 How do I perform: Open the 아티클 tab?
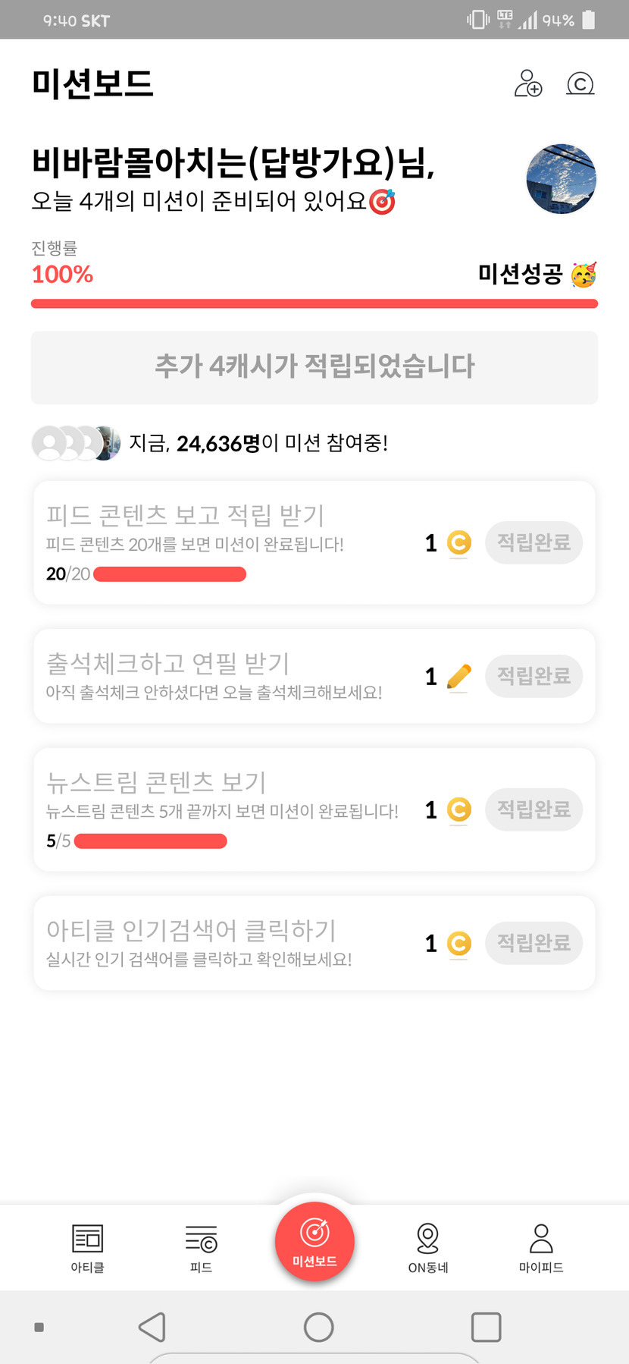[87, 1248]
